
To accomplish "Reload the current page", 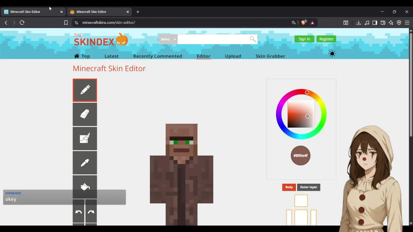I will (22, 23).
